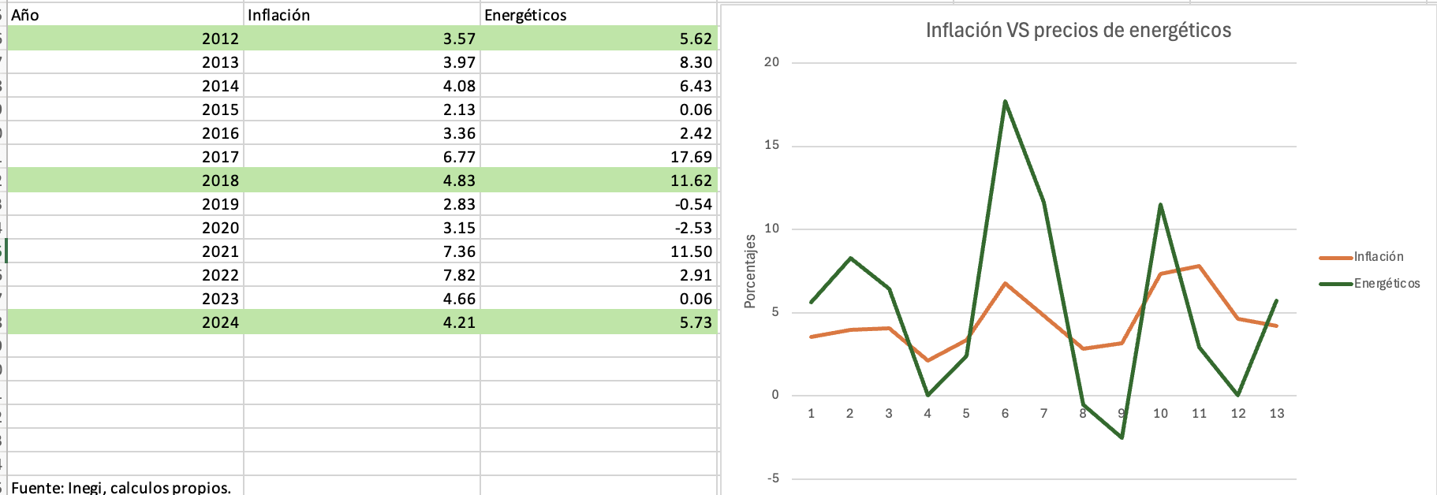
Task: Click the green Energéticos line peak at point 6
Action: (1005, 102)
